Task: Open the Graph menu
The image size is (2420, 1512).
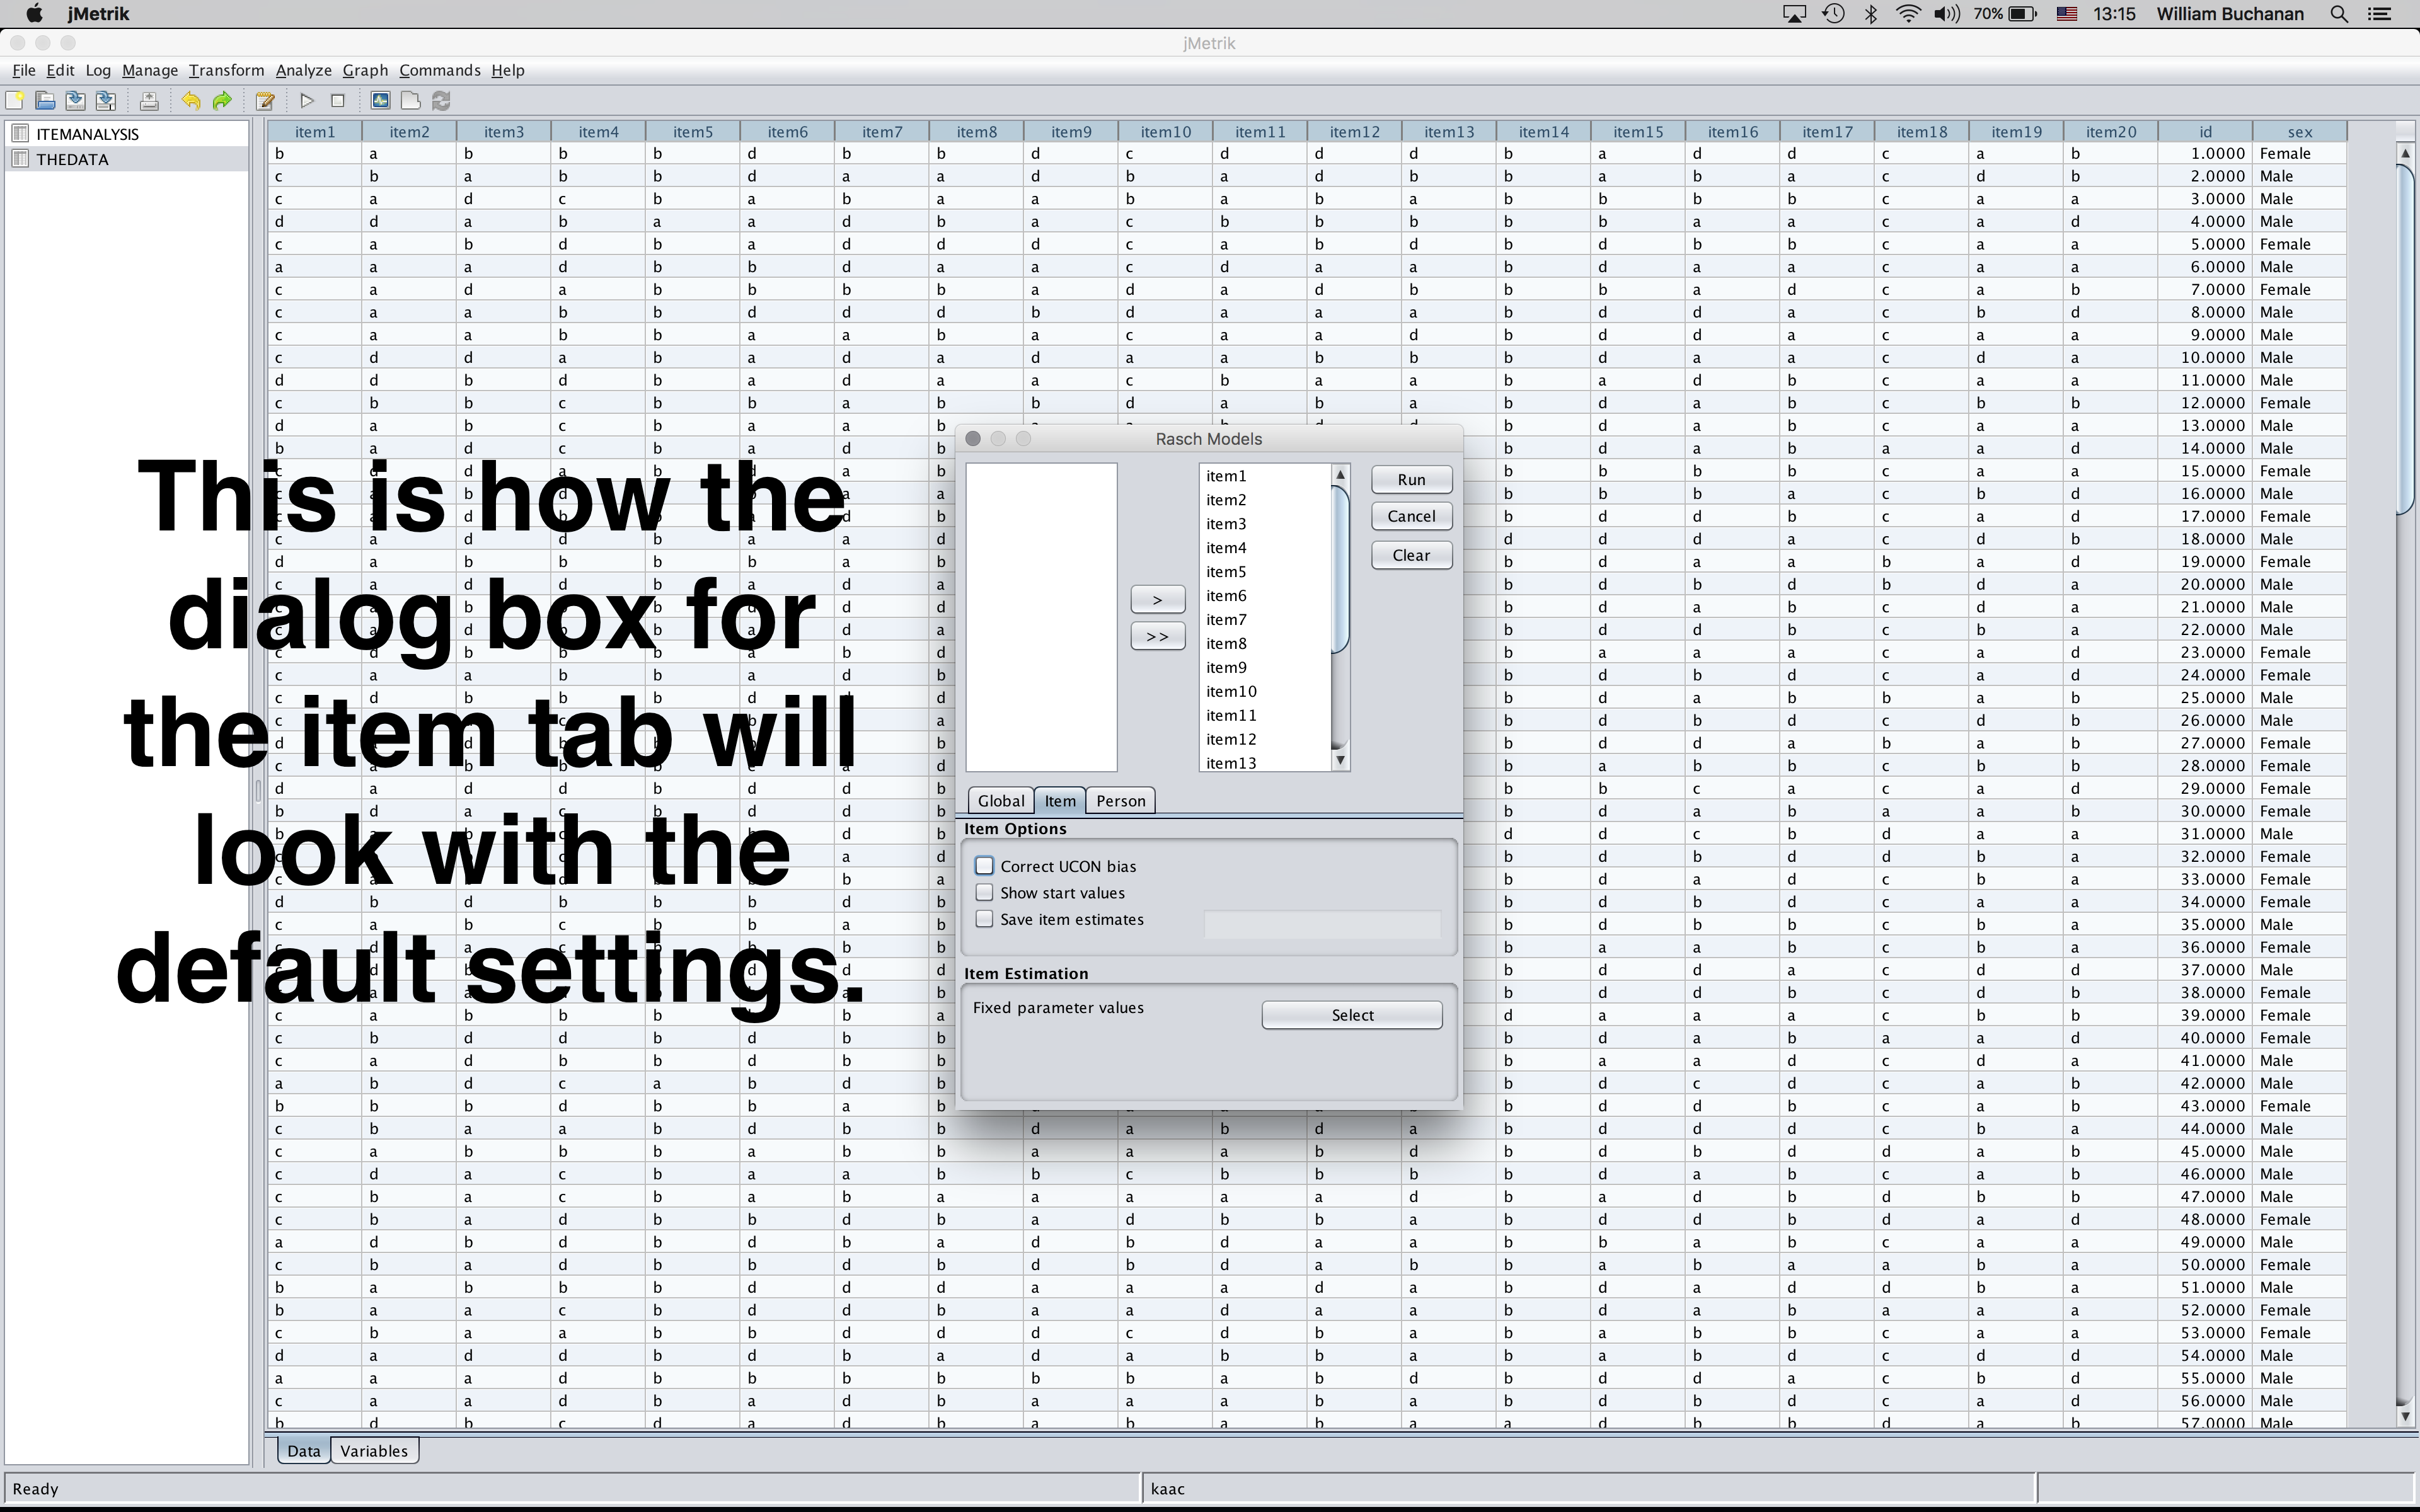Action: [365, 70]
